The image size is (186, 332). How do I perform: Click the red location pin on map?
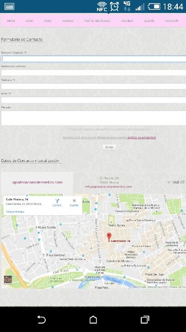109,237
